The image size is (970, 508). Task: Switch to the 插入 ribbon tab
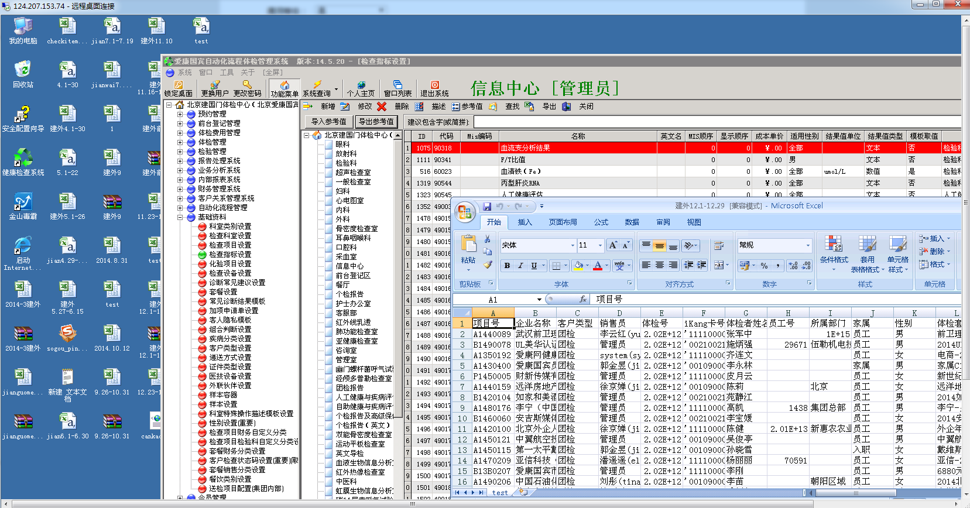(525, 222)
